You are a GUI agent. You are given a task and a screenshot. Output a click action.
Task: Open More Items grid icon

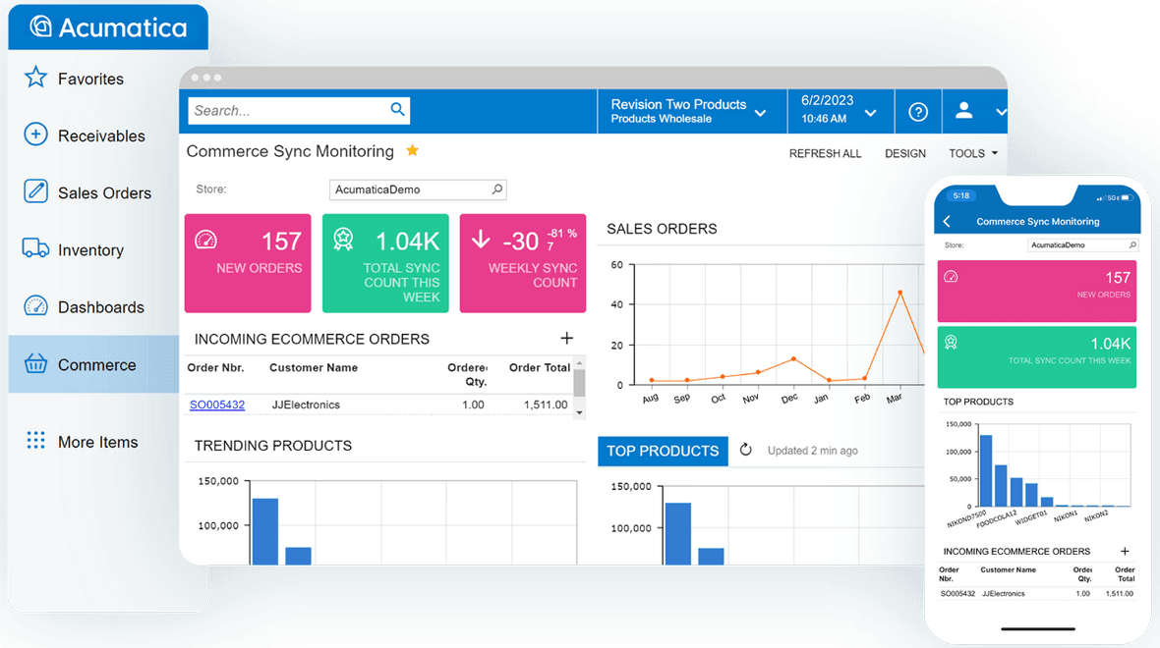[x=35, y=441]
